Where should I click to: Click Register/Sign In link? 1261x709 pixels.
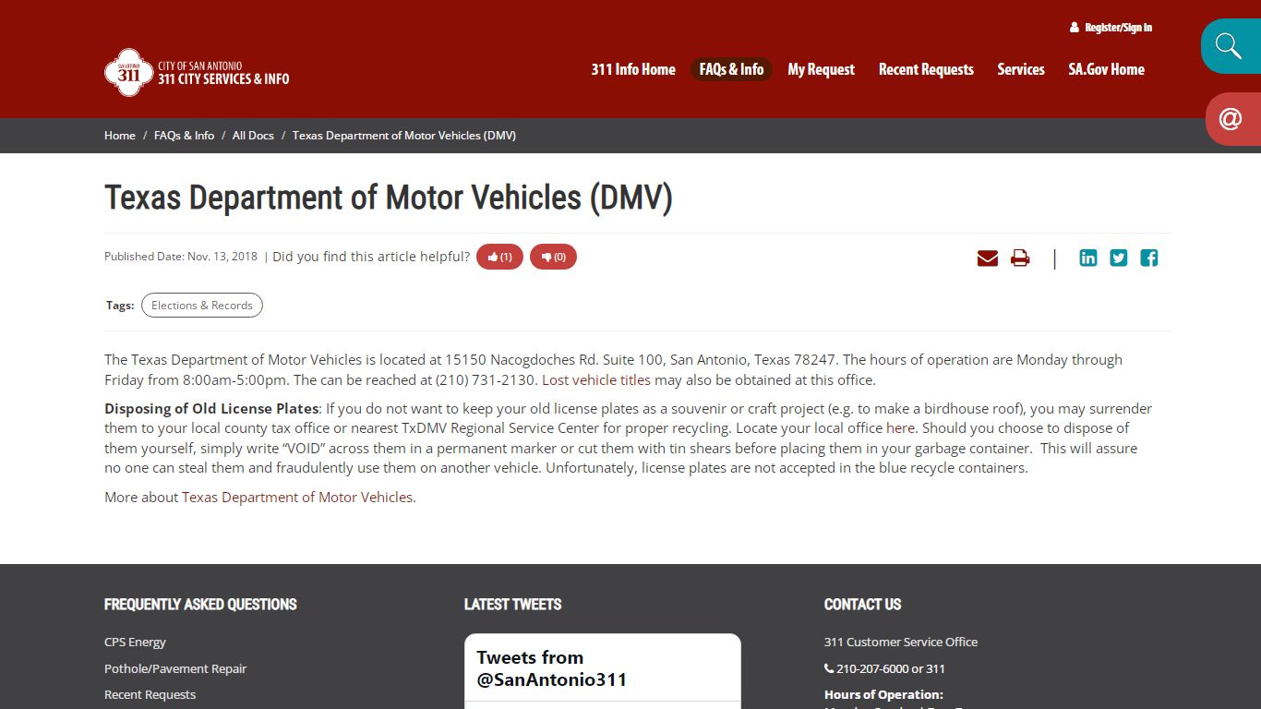(x=1111, y=28)
